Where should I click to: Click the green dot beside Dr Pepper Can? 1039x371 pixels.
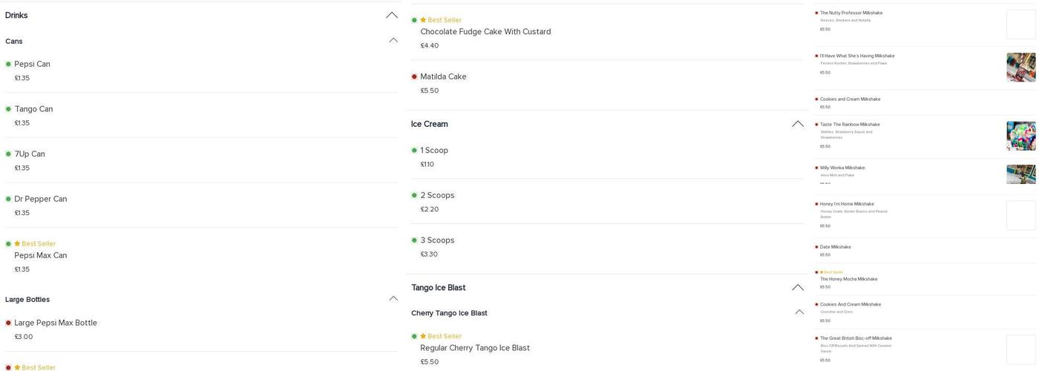pos(8,199)
